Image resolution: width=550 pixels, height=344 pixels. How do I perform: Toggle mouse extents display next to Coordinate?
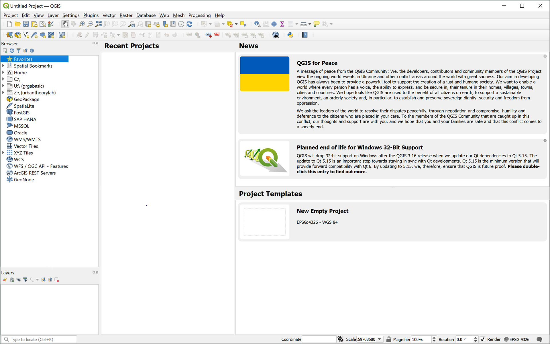[340, 339]
